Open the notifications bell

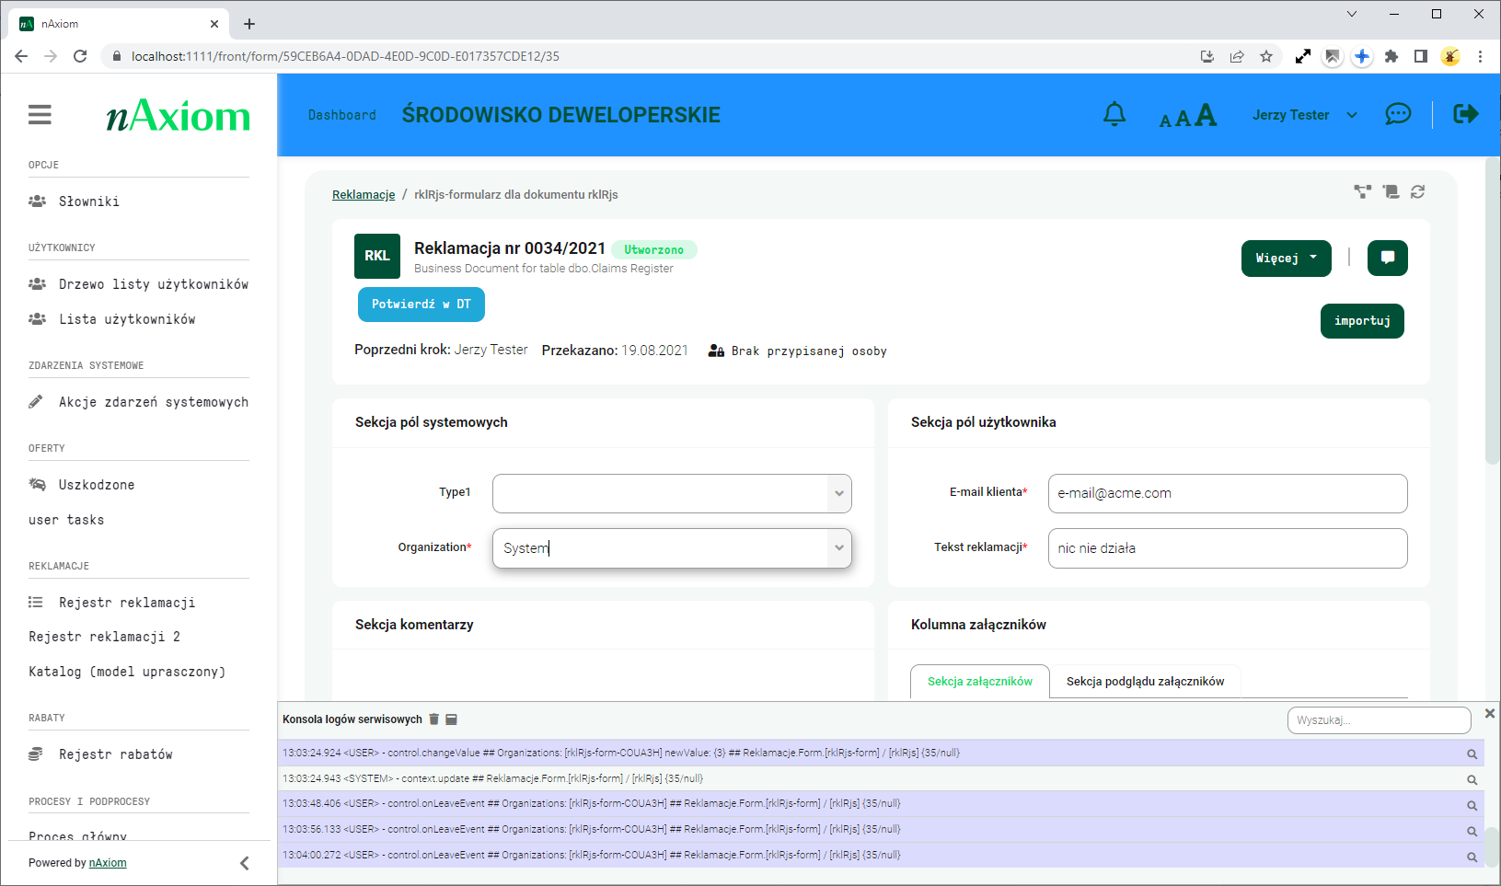[1114, 114]
